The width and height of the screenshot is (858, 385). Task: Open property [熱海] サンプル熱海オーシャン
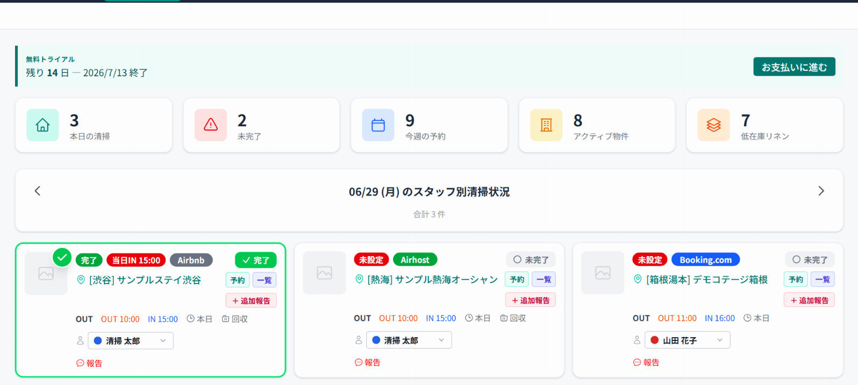[433, 279]
